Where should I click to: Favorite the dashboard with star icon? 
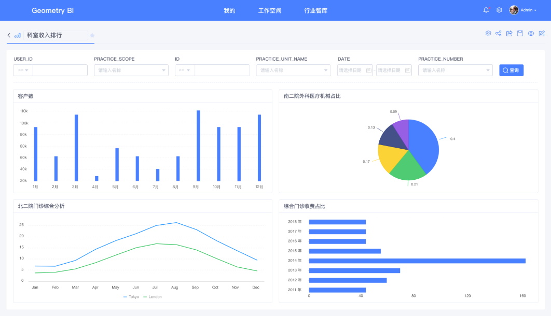92,35
